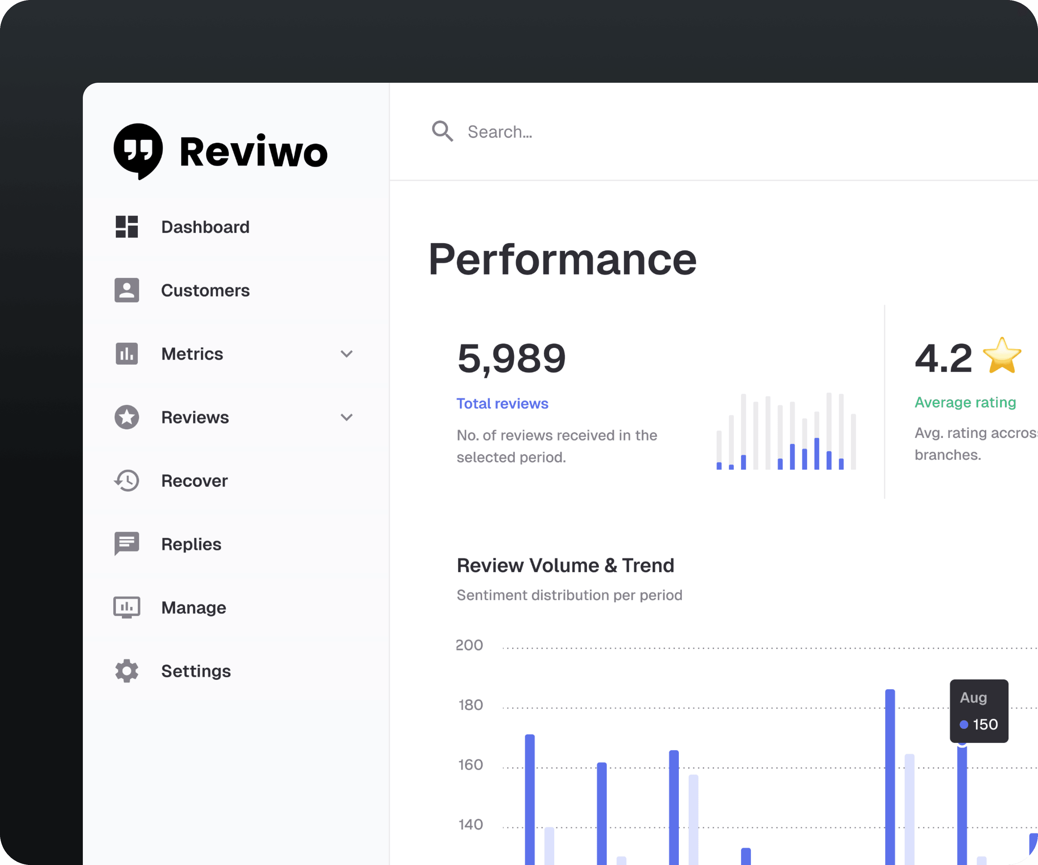Click the Recover history clock icon
This screenshot has height=865, width=1038.
tap(127, 480)
